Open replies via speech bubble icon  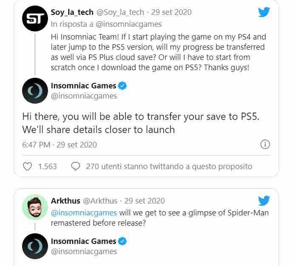click(76, 167)
